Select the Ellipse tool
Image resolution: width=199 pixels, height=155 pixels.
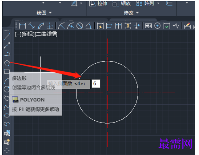pos(7,116)
